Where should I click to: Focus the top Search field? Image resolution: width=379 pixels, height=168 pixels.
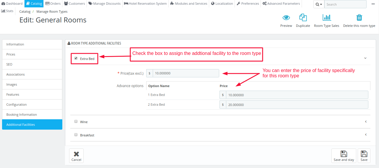pyautogui.click(x=345, y=4)
